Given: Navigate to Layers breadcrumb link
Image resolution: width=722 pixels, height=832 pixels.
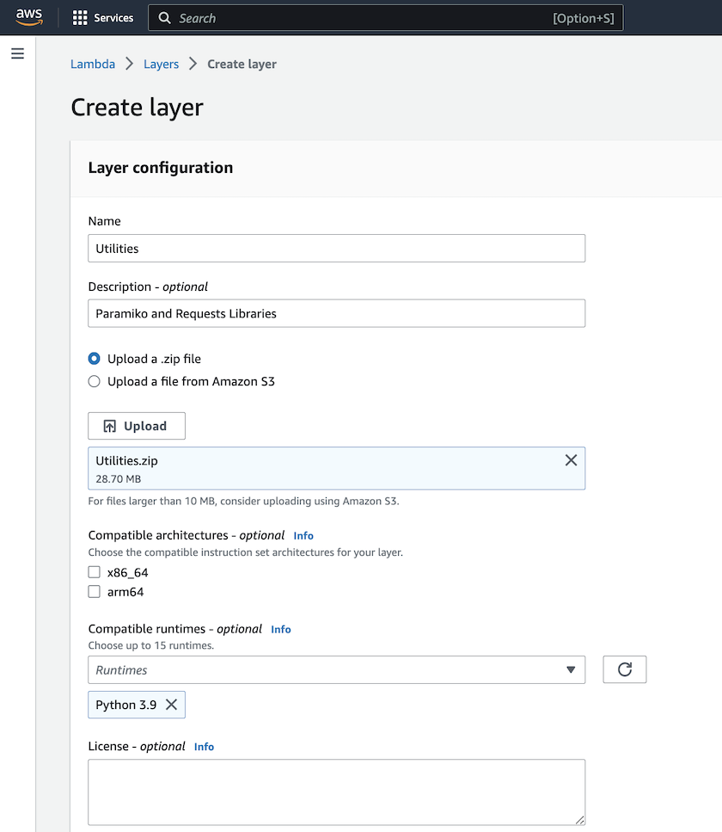Looking at the screenshot, I should 162,65.
